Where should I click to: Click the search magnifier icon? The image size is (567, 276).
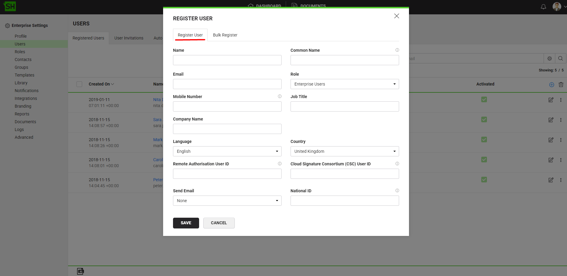tap(560, 59)
